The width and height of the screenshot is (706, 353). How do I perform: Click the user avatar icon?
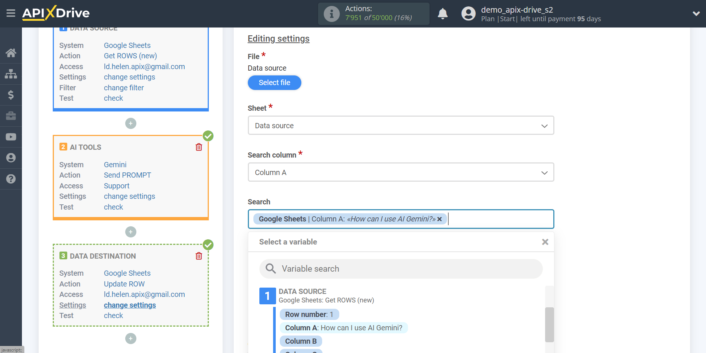(x=468, y=14)
